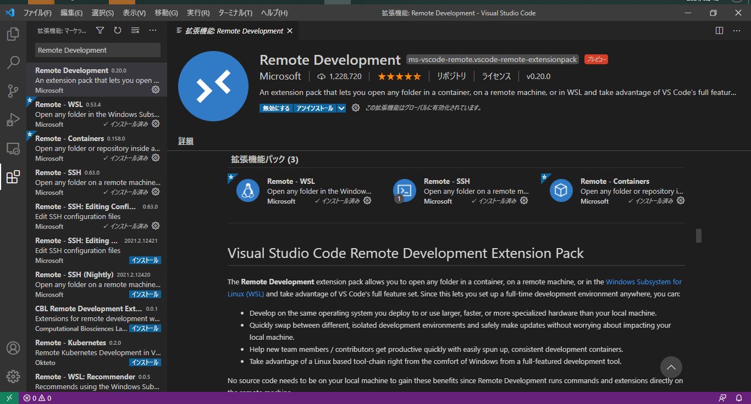The image size is (751, 404).
Task: Click the 無効にする button
Action: pos(277,108)
